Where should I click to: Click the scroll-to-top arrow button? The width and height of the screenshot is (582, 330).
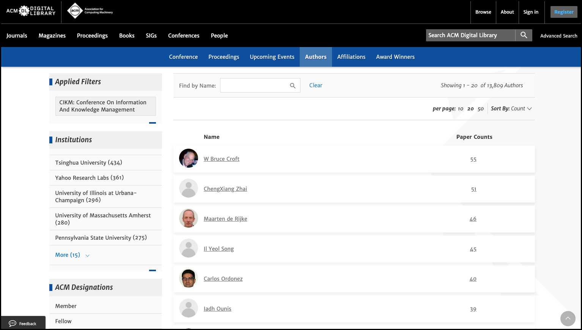coord(568,319)
